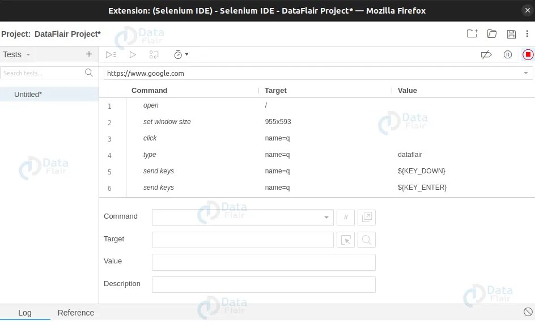Viewport: 535px width, 328px height.
Task: Clear the log output
Action: (528, 312)
